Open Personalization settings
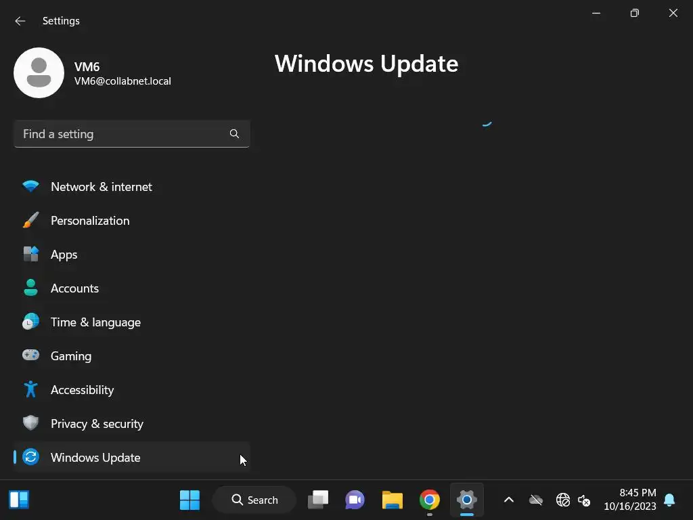The height and width of the screenshot is (520, 693). click(132, 221)
